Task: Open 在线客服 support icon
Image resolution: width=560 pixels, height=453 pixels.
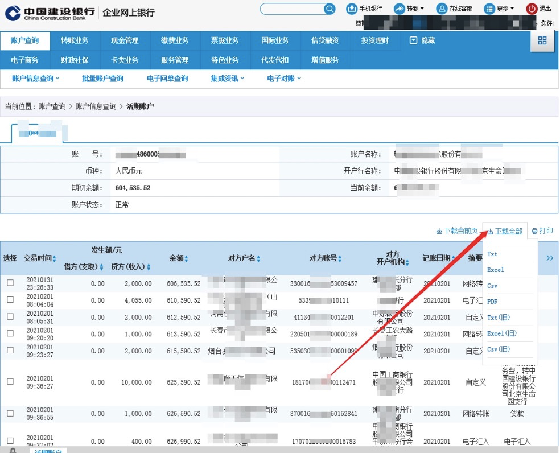Action: 442,9
